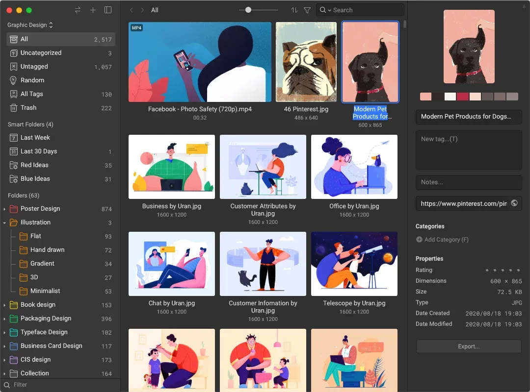Image resolution: width=530 pixels, height=392 pixels.
Task: Click the New tag field
Action: click(x=469, y=150)
